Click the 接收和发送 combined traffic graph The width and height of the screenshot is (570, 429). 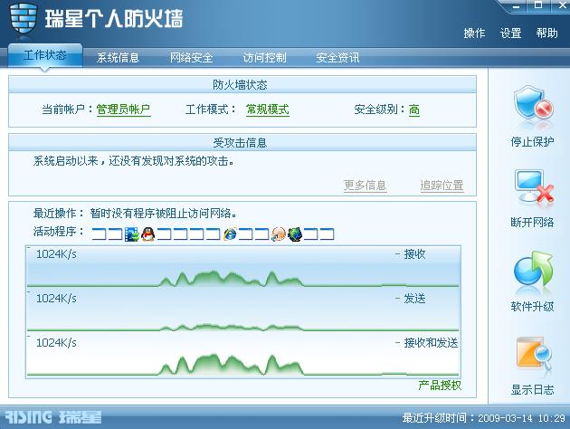(x=243, y=356)
